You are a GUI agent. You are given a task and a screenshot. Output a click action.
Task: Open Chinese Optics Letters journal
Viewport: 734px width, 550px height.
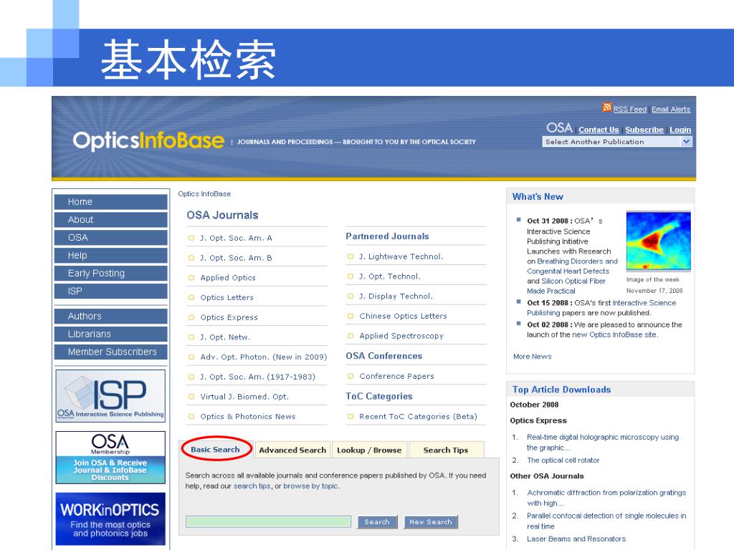403,316
